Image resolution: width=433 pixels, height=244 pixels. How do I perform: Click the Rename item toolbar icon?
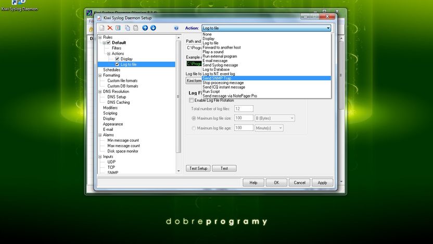[118, 28]
